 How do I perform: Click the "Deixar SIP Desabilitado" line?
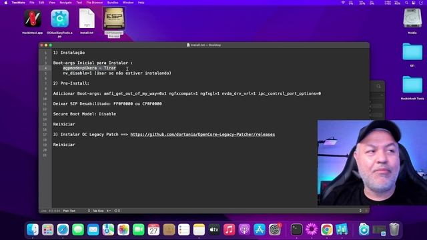[107, 104]
